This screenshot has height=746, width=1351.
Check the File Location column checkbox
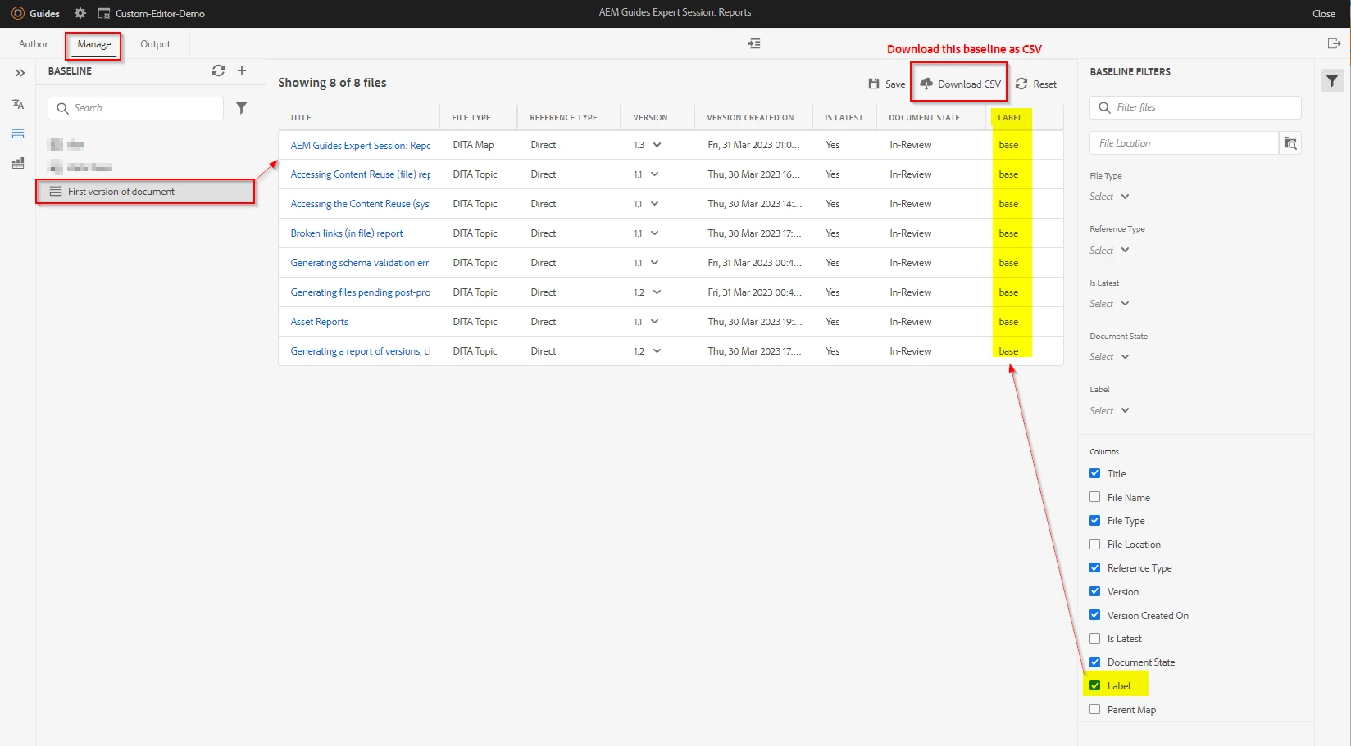point(1094,545)
